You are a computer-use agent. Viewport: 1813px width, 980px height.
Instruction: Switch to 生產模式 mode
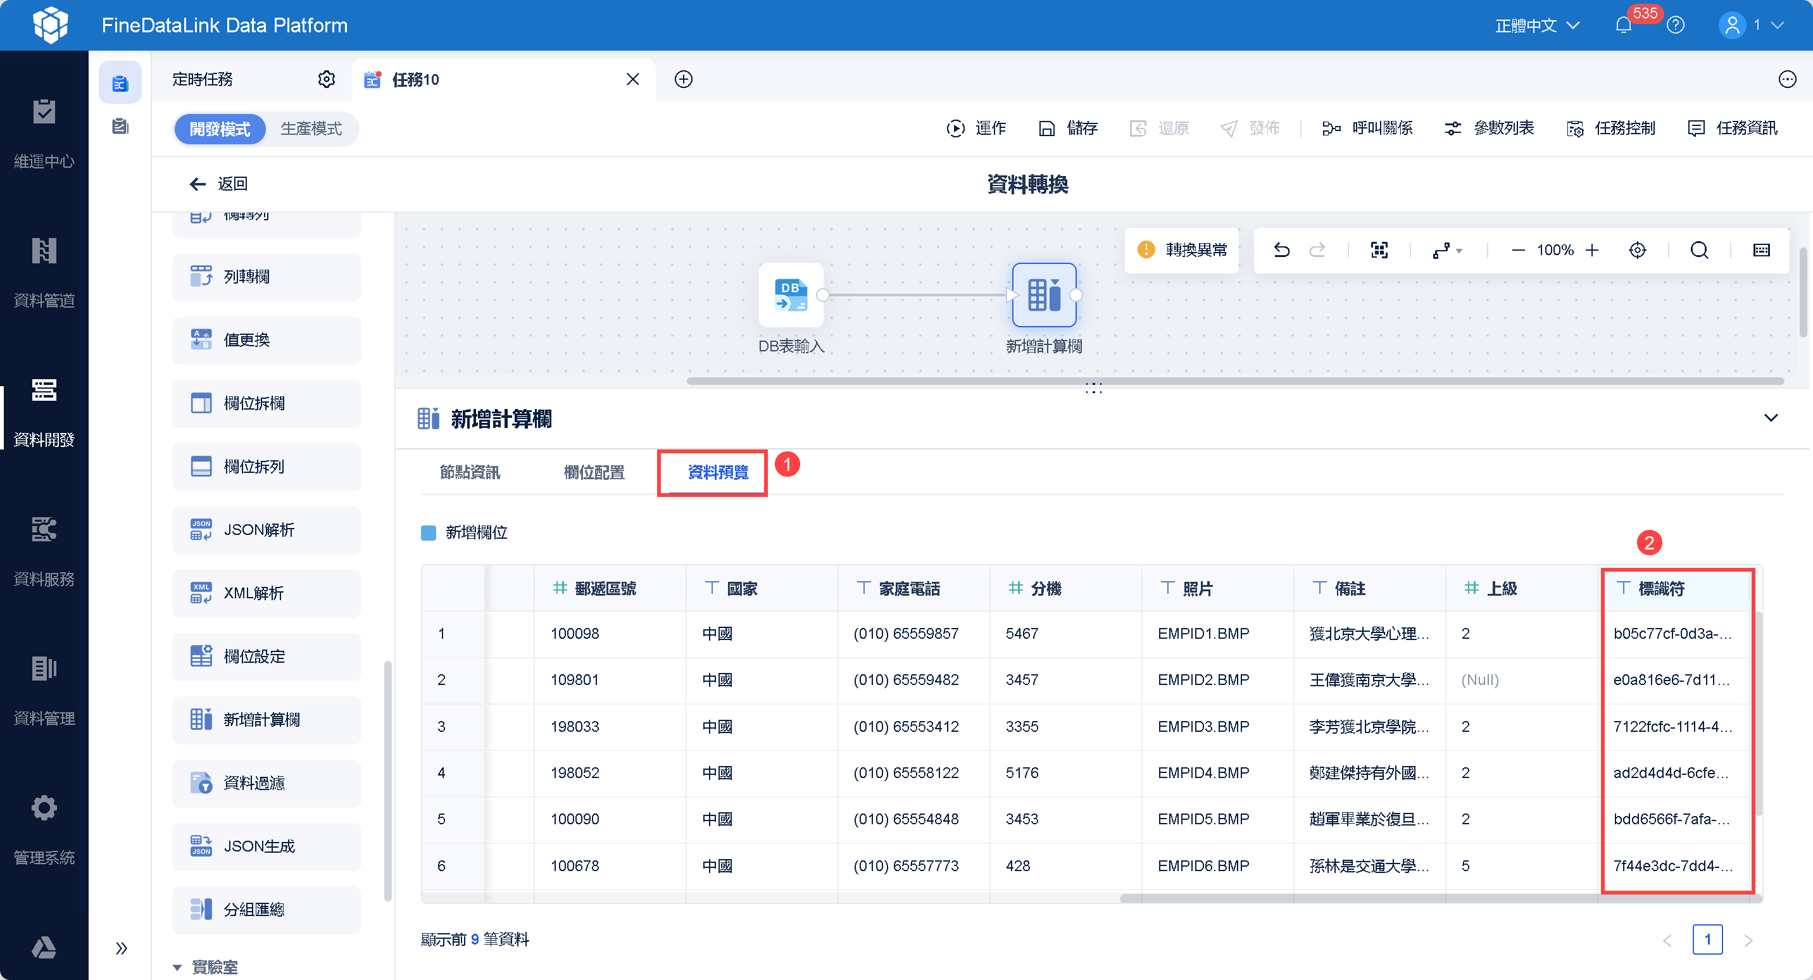coord(311,129)
